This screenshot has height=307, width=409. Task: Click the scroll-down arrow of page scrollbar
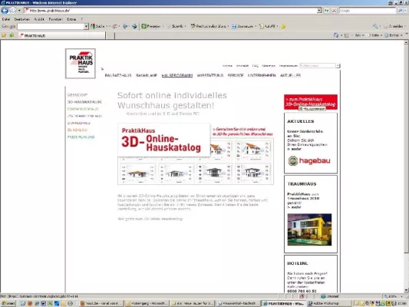pos(407,290)
